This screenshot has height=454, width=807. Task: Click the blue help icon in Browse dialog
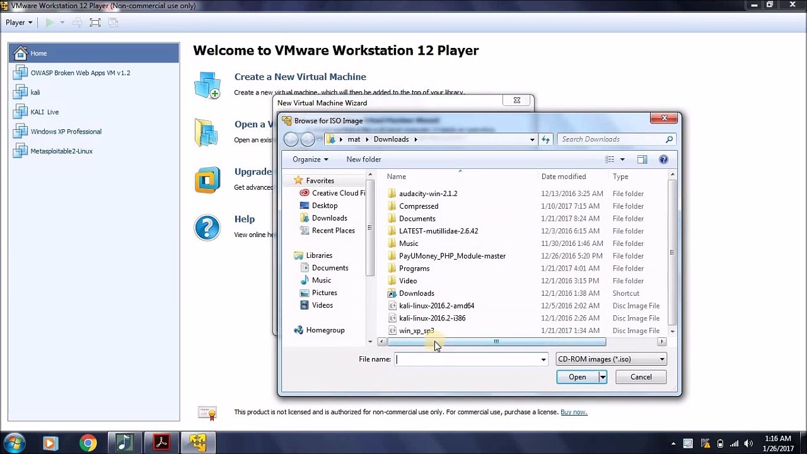(x=663, y=160)
